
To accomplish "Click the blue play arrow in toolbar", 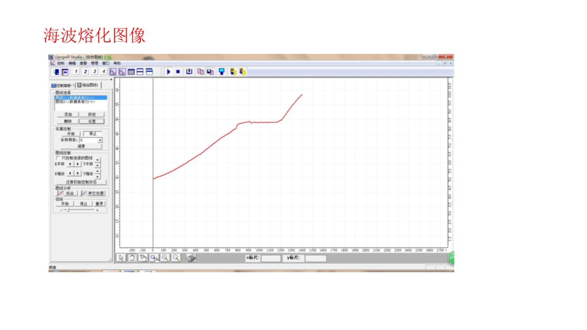I will pos(169,71).
